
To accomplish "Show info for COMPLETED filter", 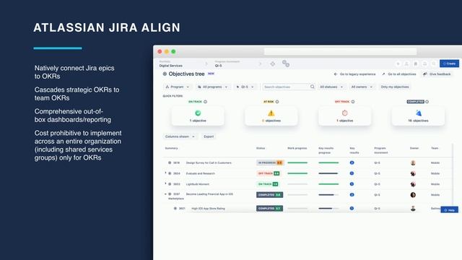I will click(x=427, y=102).
